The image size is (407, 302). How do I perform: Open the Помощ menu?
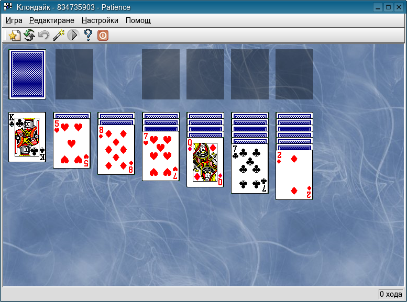coord(138,21)
